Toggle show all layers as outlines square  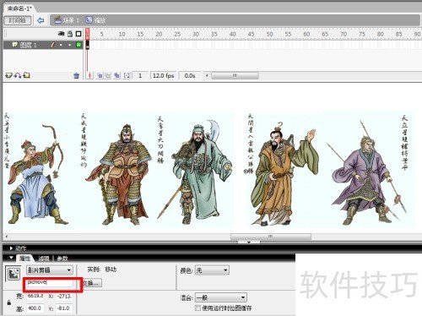(x=78, y=34)
